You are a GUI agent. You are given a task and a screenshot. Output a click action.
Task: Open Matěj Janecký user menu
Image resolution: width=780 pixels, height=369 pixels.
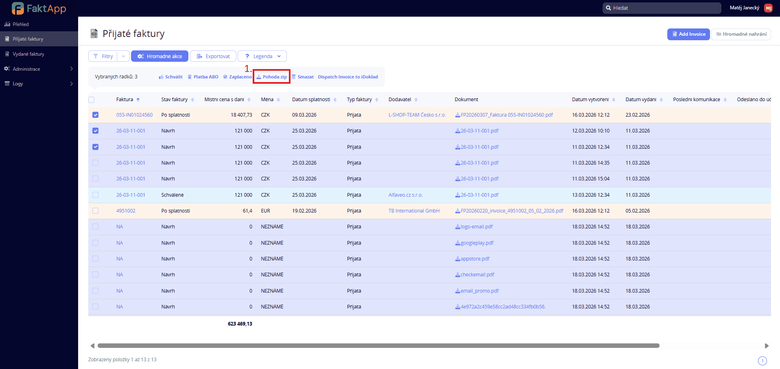point(744,8)
